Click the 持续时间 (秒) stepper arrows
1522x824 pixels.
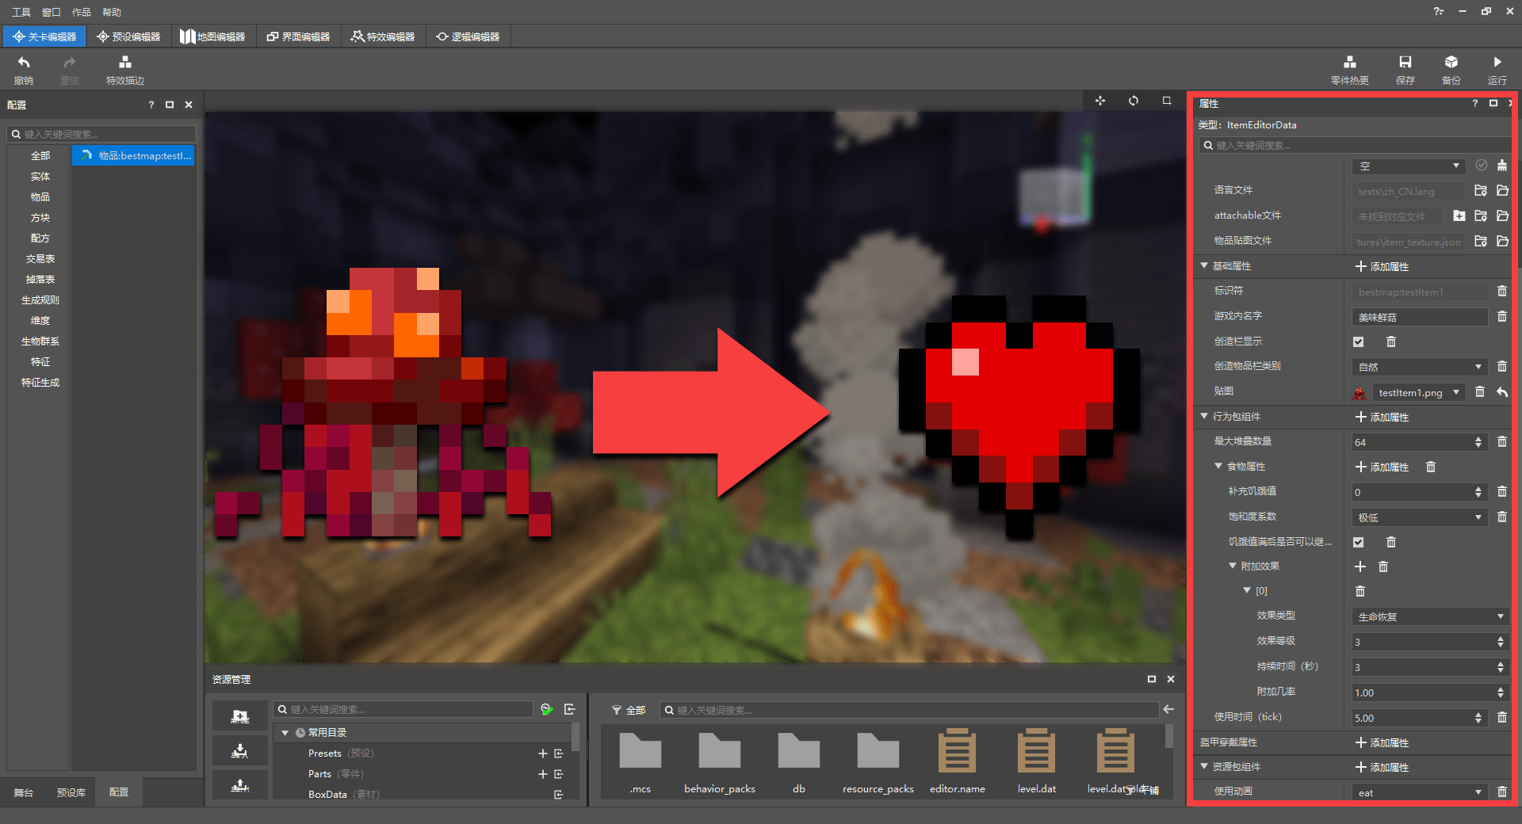1501,667
